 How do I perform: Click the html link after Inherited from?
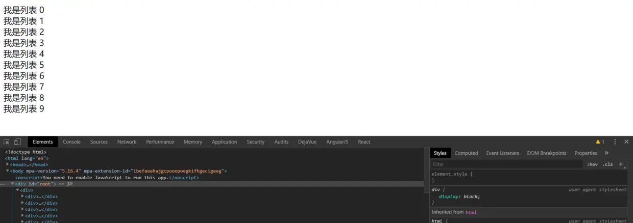(471, 212)
